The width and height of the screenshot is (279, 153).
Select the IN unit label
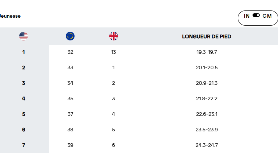point(247,16)
